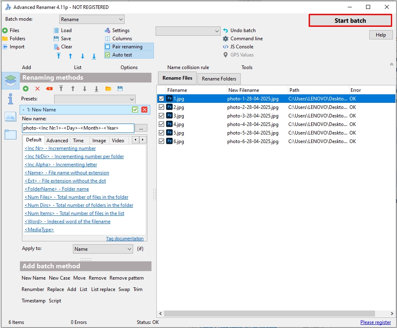Move method to bottom in Renaming methods
This screenshot has width=397, height=328.
[97, 89]
